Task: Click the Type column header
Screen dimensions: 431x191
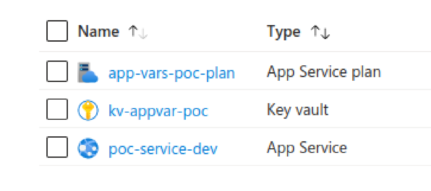Action: pos(283,31)
